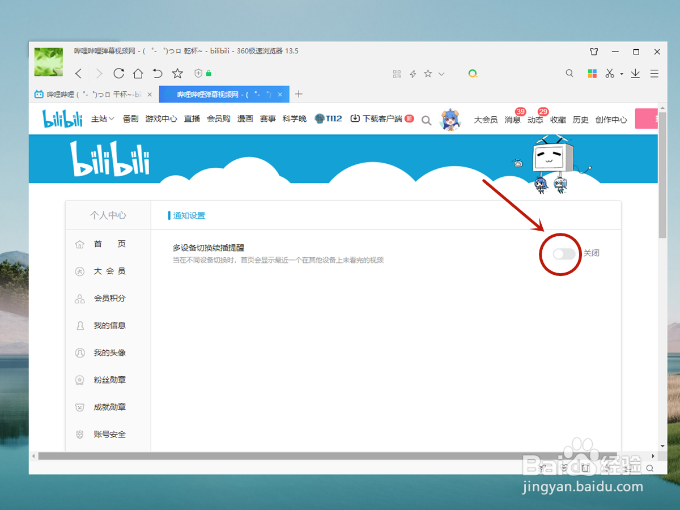Open the browser downloads icon
The width and height of the screenshot is (680, 510).
[635, 73]
